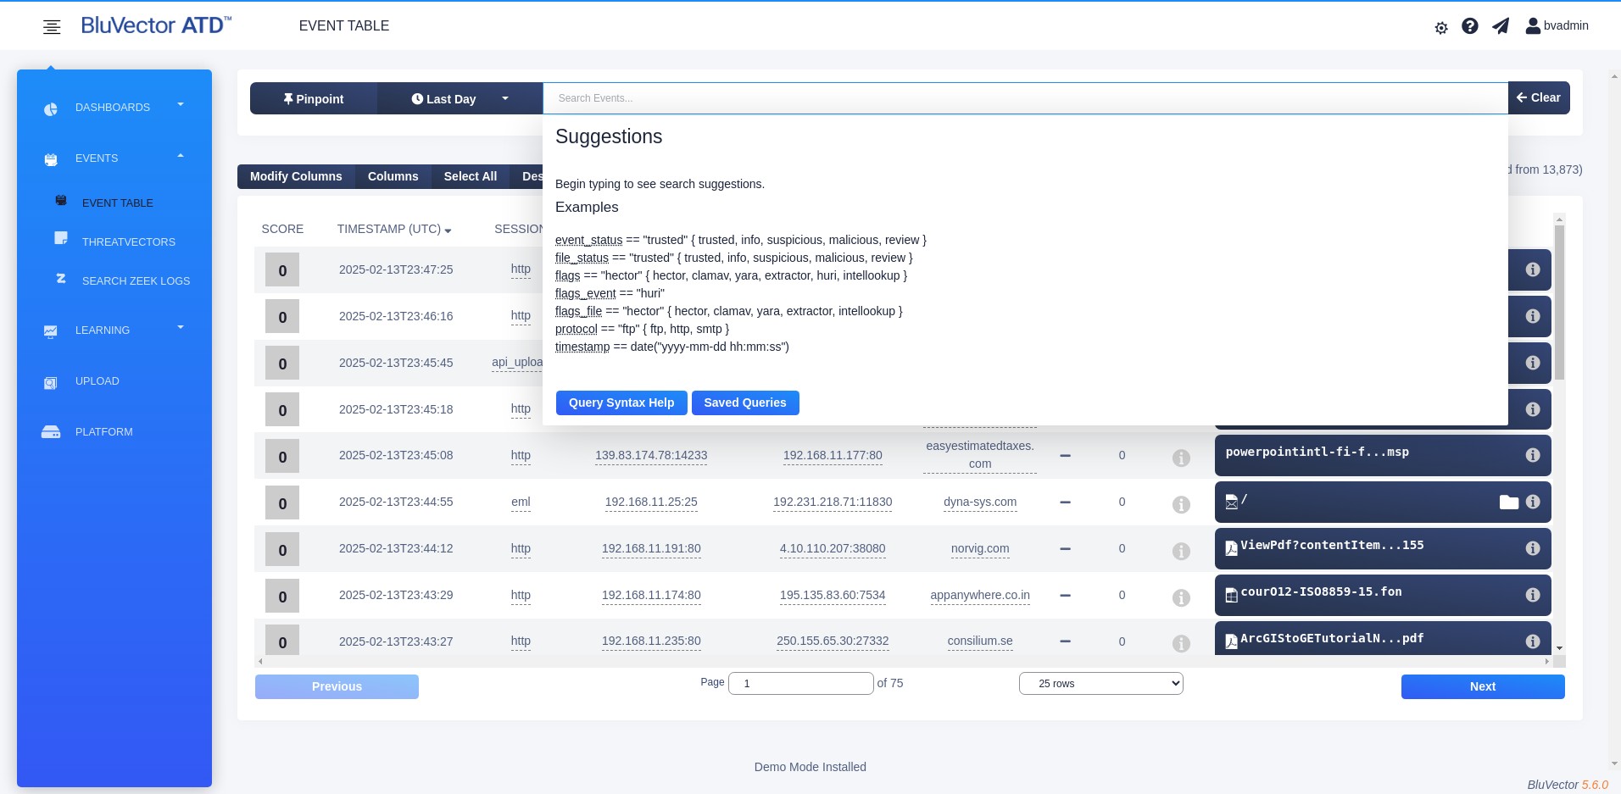The width and height of the screenshot is (1621, 794).
Task: Click the paper plane icon in header
Action: 1501,26
